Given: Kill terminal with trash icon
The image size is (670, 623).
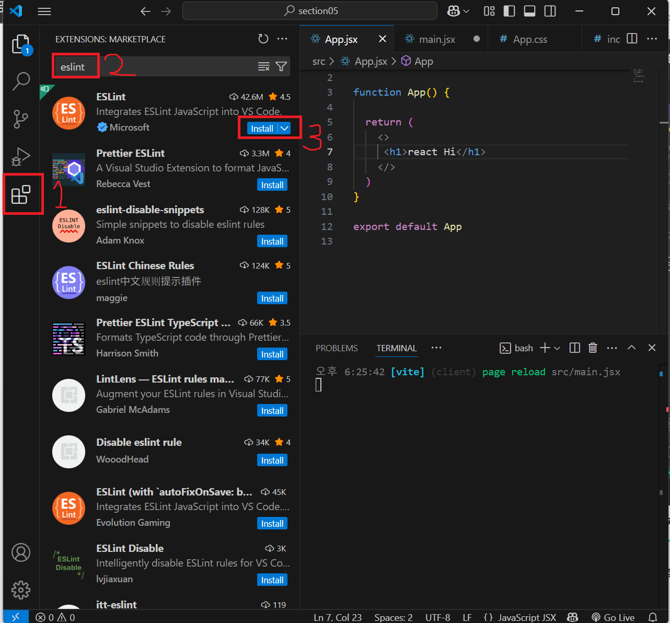Looking at the screenshot, I should click(x=593, y=348).
